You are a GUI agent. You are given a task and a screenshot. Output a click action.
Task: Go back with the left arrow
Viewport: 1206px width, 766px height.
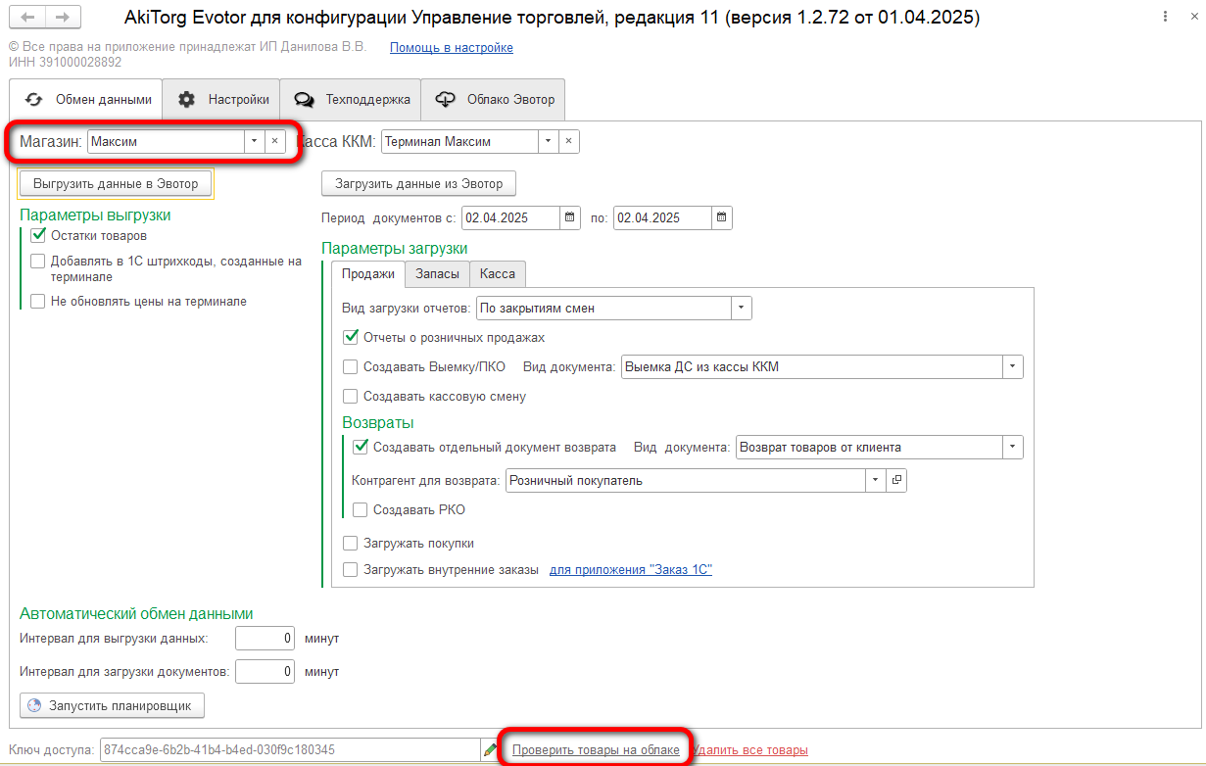tap(27, 18)
